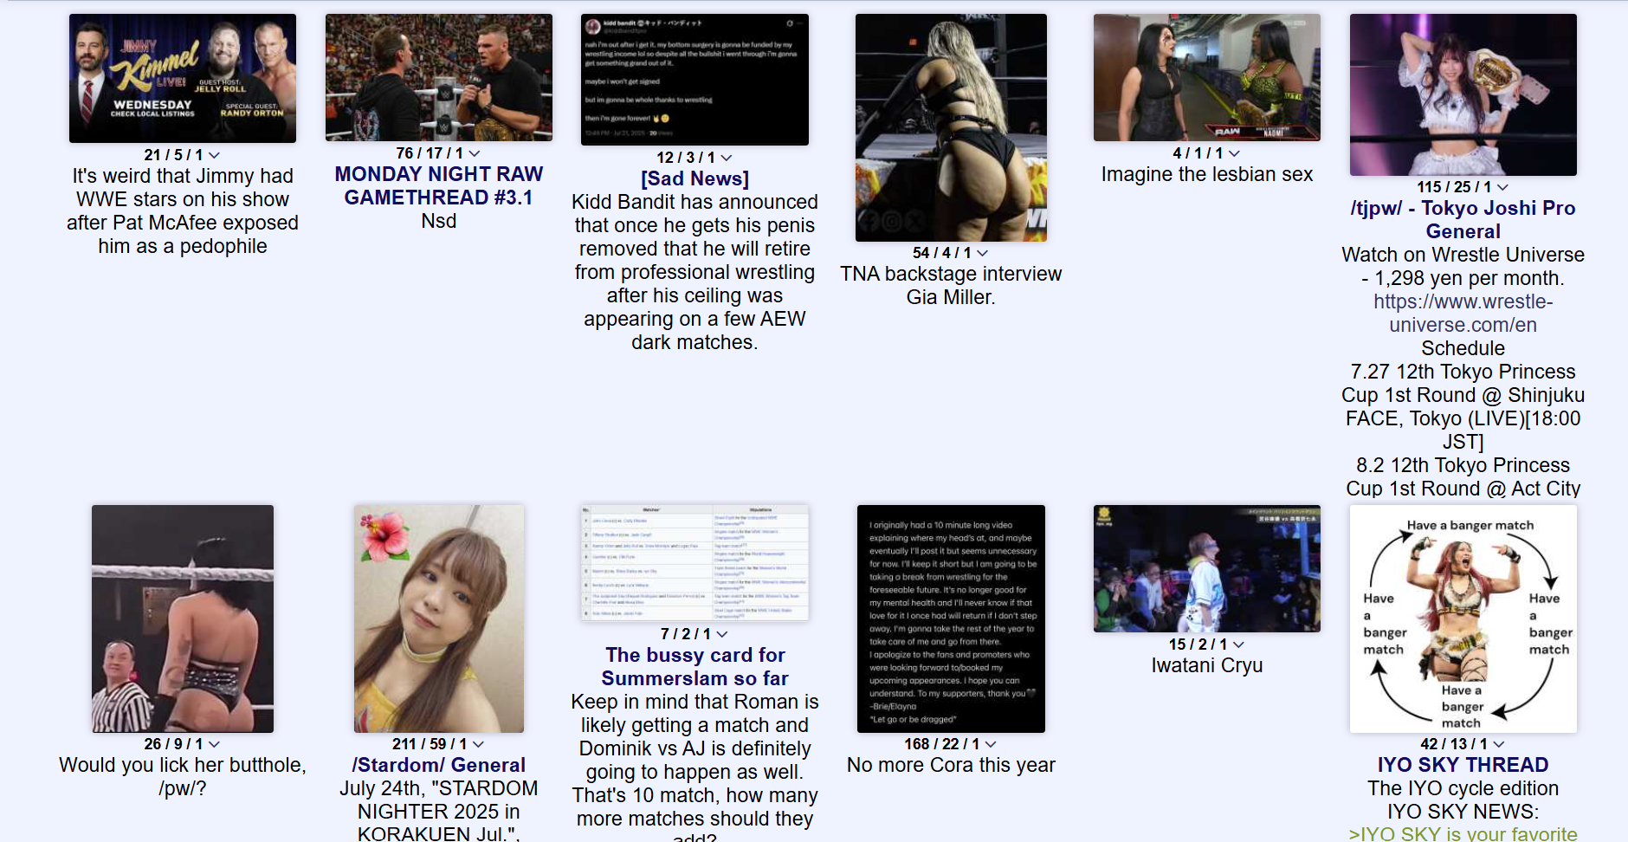The image size is (1628, 842).
Task: Expand thread menu arrow beside 7 / 2 / 1
Action: (x=721, y=634)
